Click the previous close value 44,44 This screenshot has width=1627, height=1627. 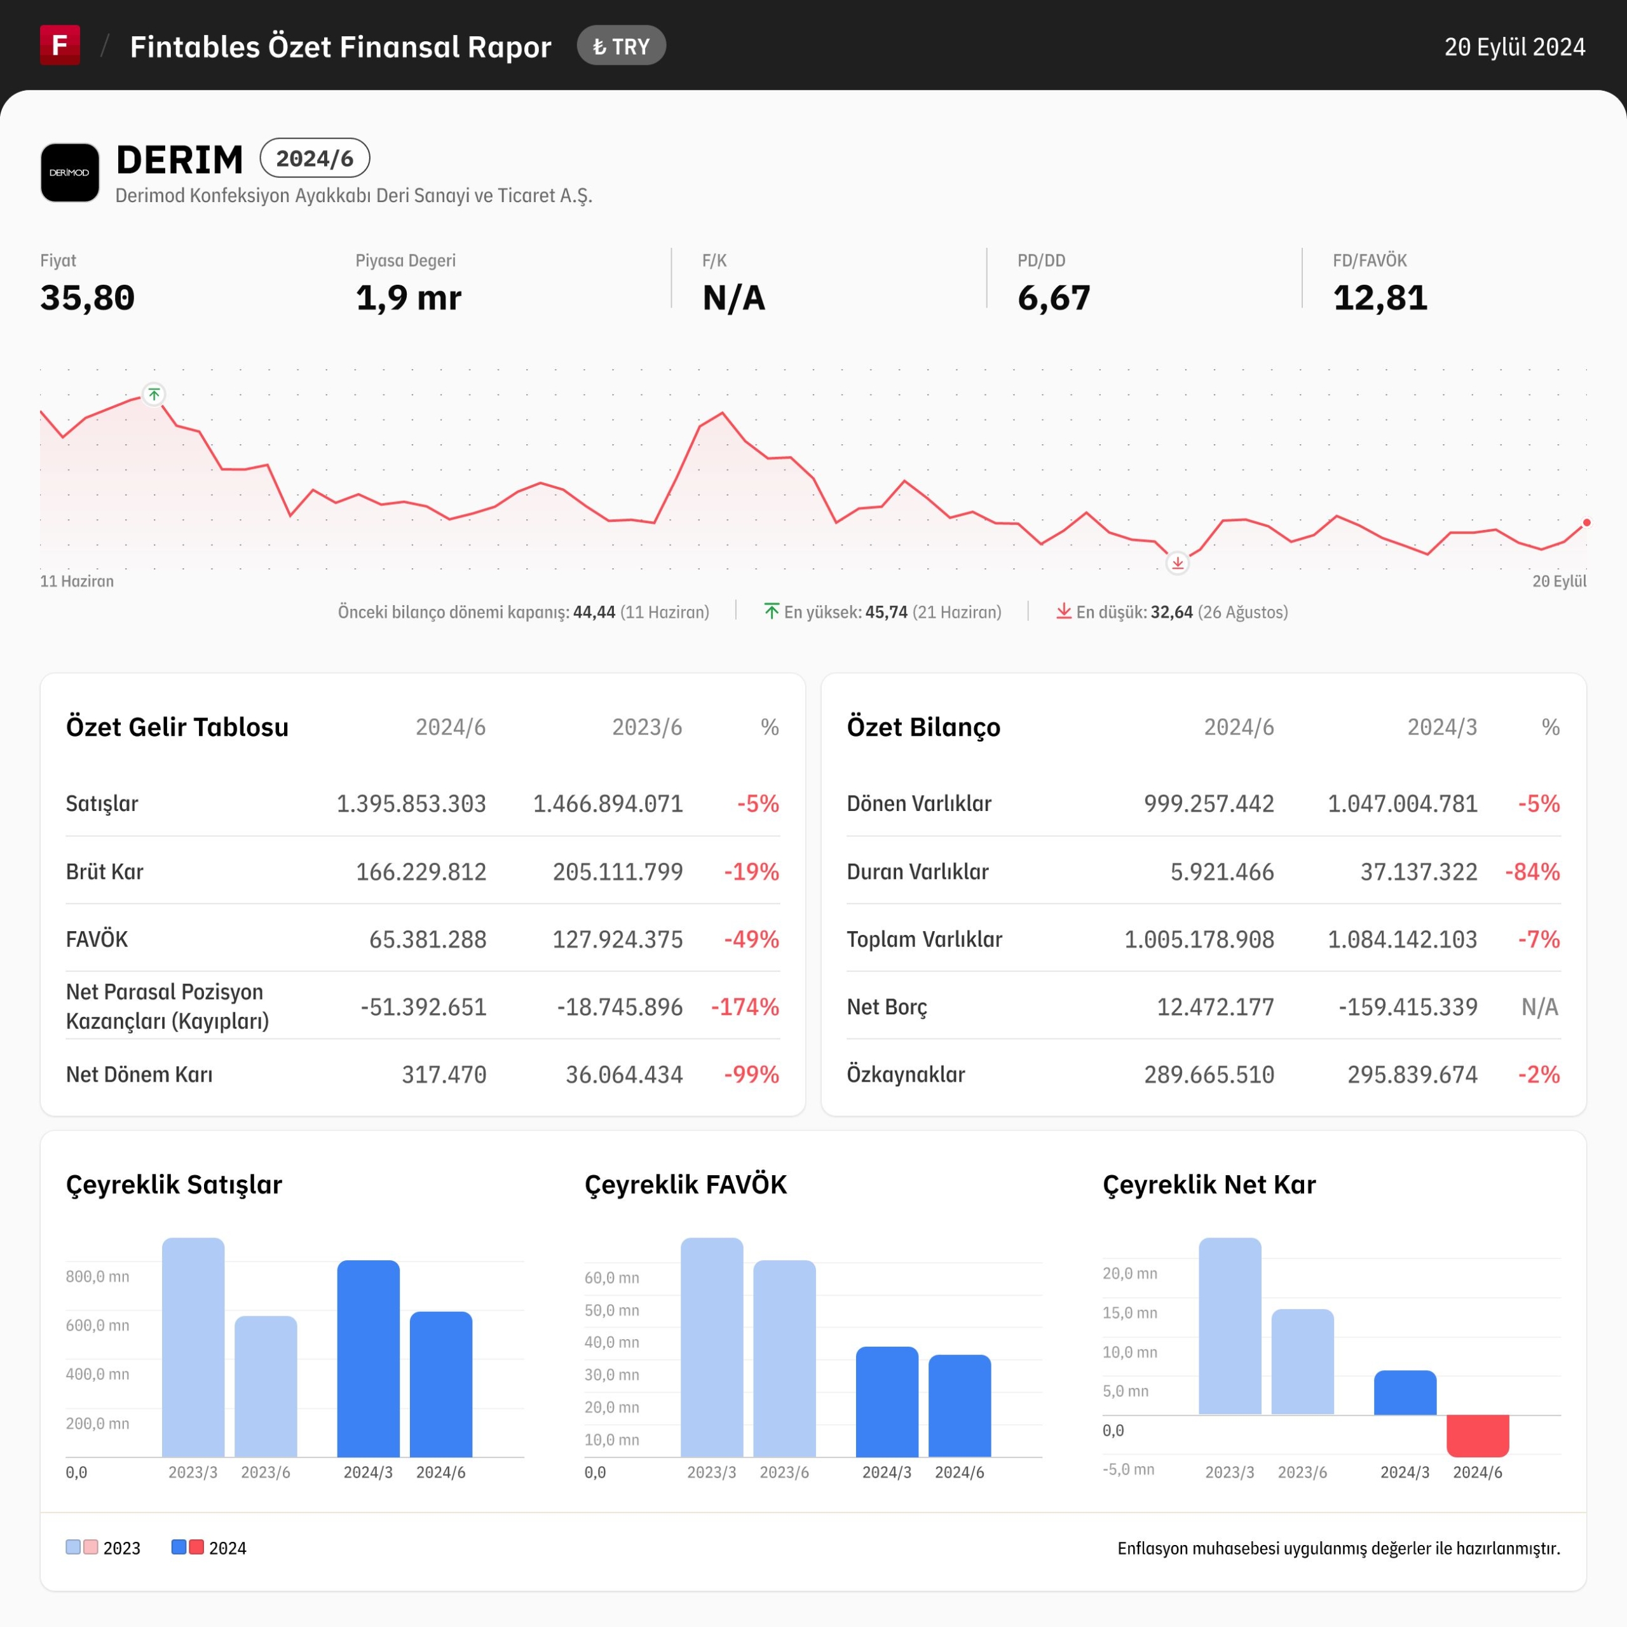(x=594, y=612)
